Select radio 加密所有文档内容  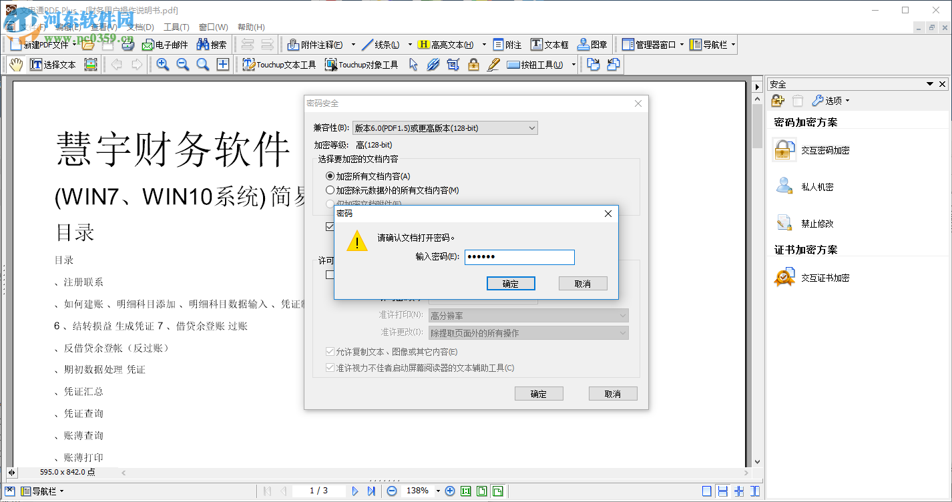tap(330, 176)
